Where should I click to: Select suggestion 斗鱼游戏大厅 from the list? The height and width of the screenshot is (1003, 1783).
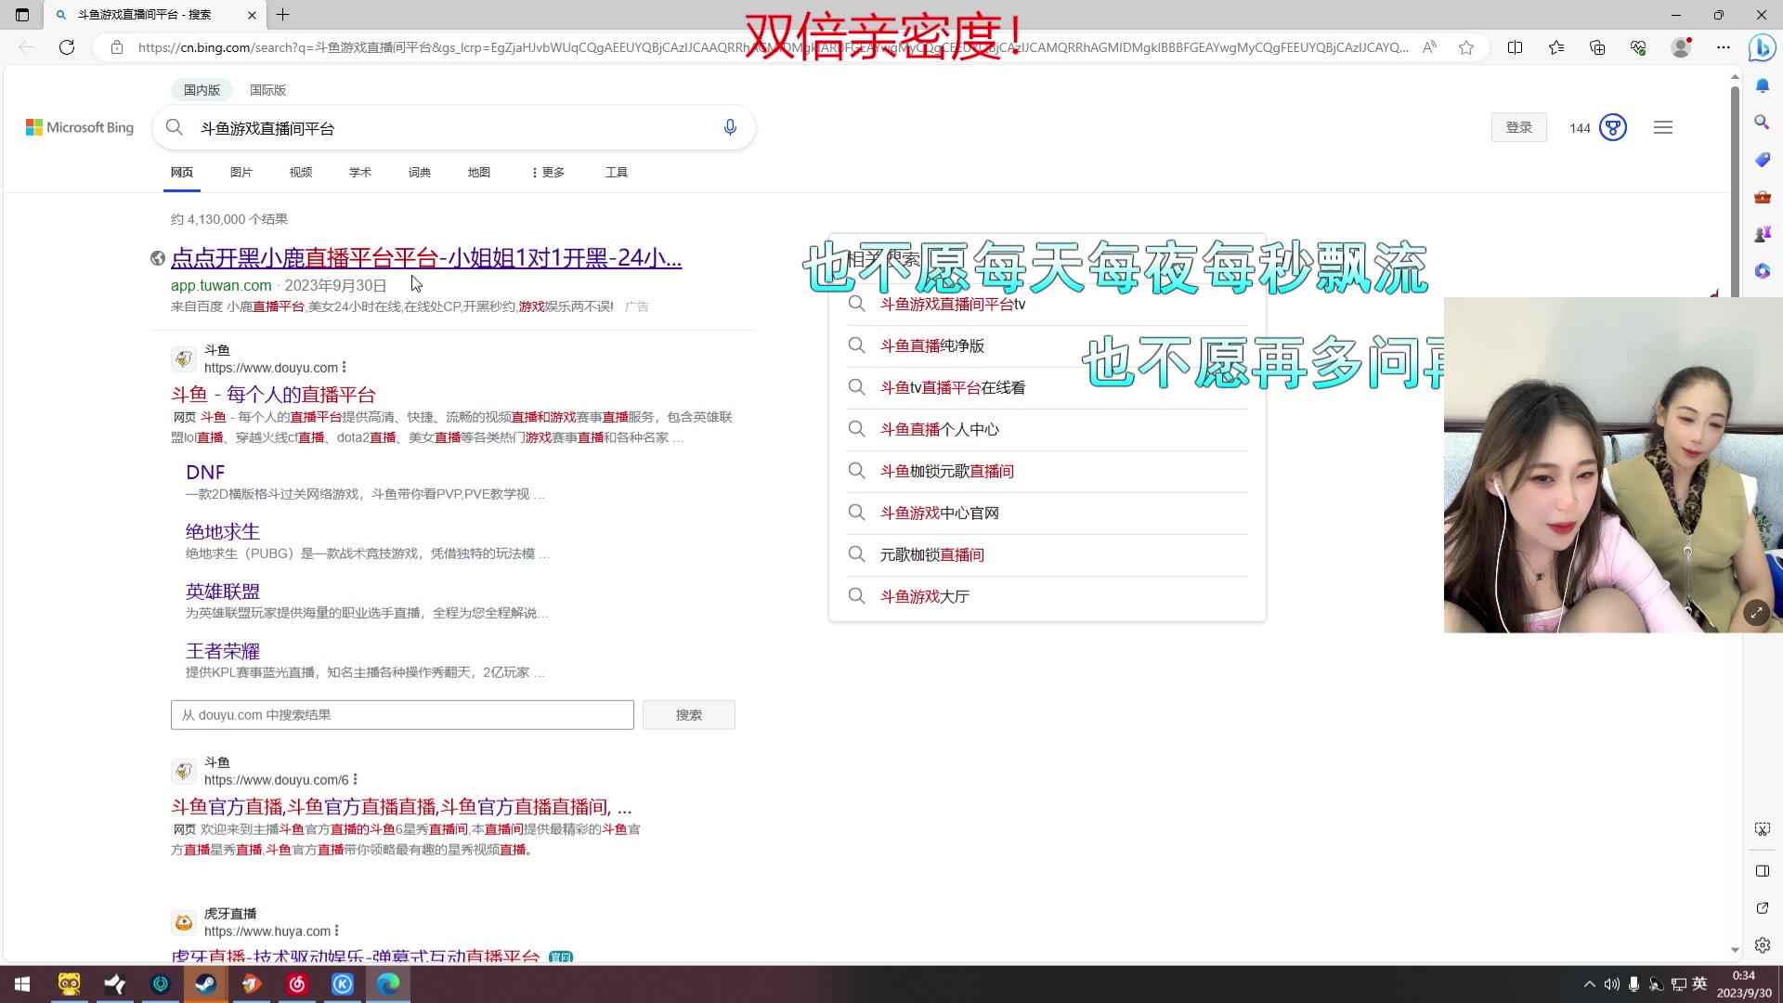coord(923,595)
